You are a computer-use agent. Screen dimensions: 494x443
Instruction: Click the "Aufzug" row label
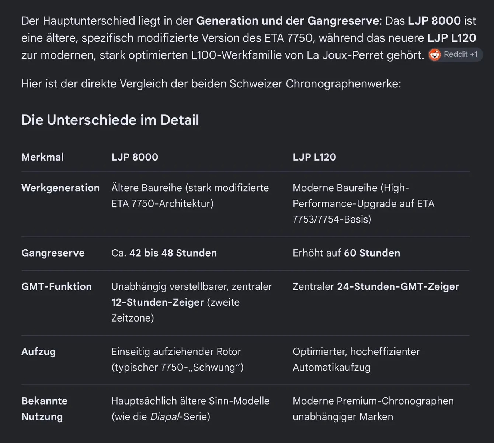pyautogui.click(x=38, y=351)
